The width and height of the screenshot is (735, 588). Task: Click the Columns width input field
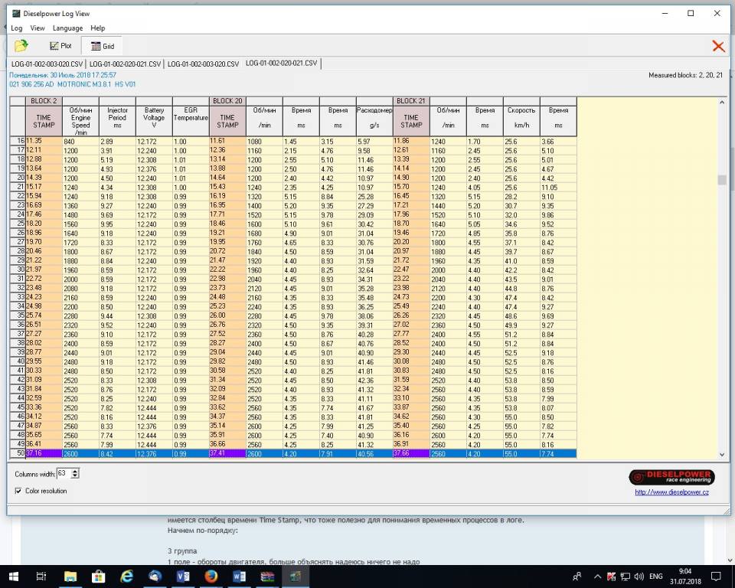point(61,474)
